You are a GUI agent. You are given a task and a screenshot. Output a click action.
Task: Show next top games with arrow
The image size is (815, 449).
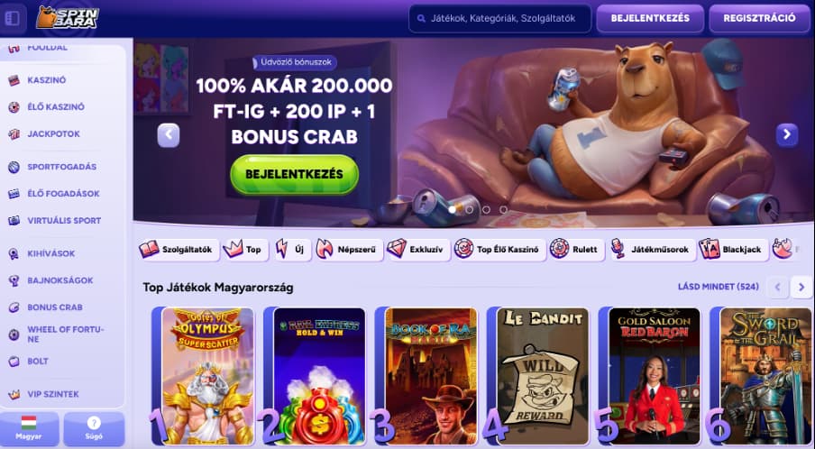801,287
